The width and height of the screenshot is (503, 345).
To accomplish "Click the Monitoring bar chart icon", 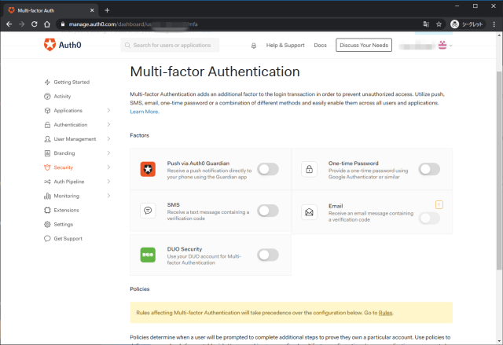I will click(x=47, y=196).
